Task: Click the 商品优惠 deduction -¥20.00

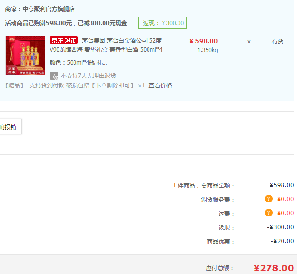Action: [282, 241]
